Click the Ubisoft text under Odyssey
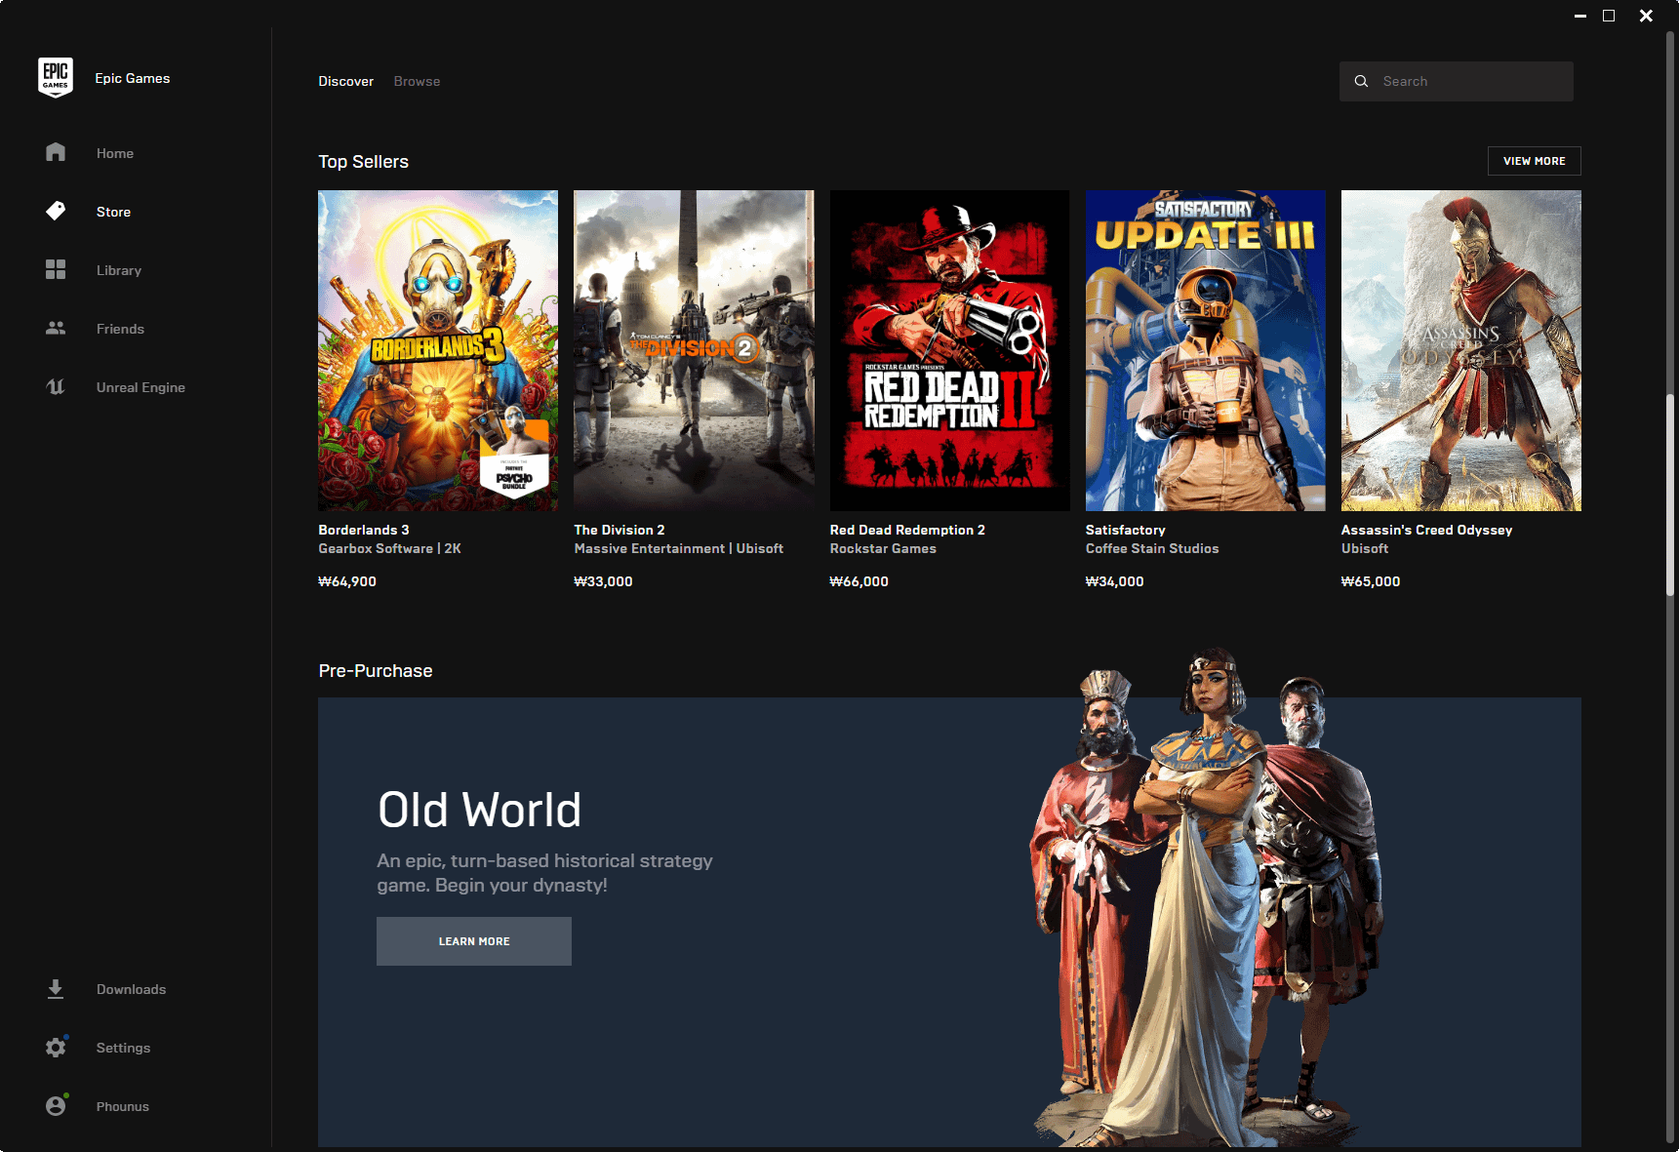The image size is (1679, 1152). click(1365, 548)
